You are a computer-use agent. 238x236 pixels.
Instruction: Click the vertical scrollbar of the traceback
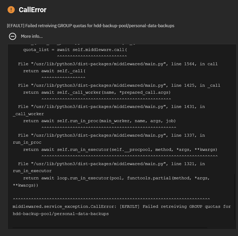coord(235,197)
